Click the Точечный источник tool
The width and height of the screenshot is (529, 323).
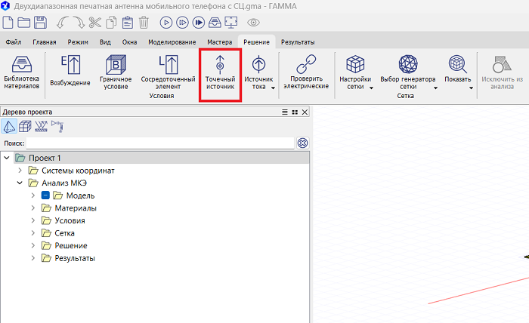(x=220, y=74)
